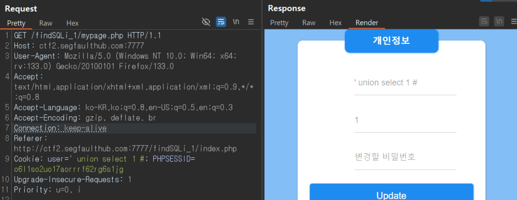Toggle the hide-unprintable eye-slash icon in Request

tap(206, 22)
